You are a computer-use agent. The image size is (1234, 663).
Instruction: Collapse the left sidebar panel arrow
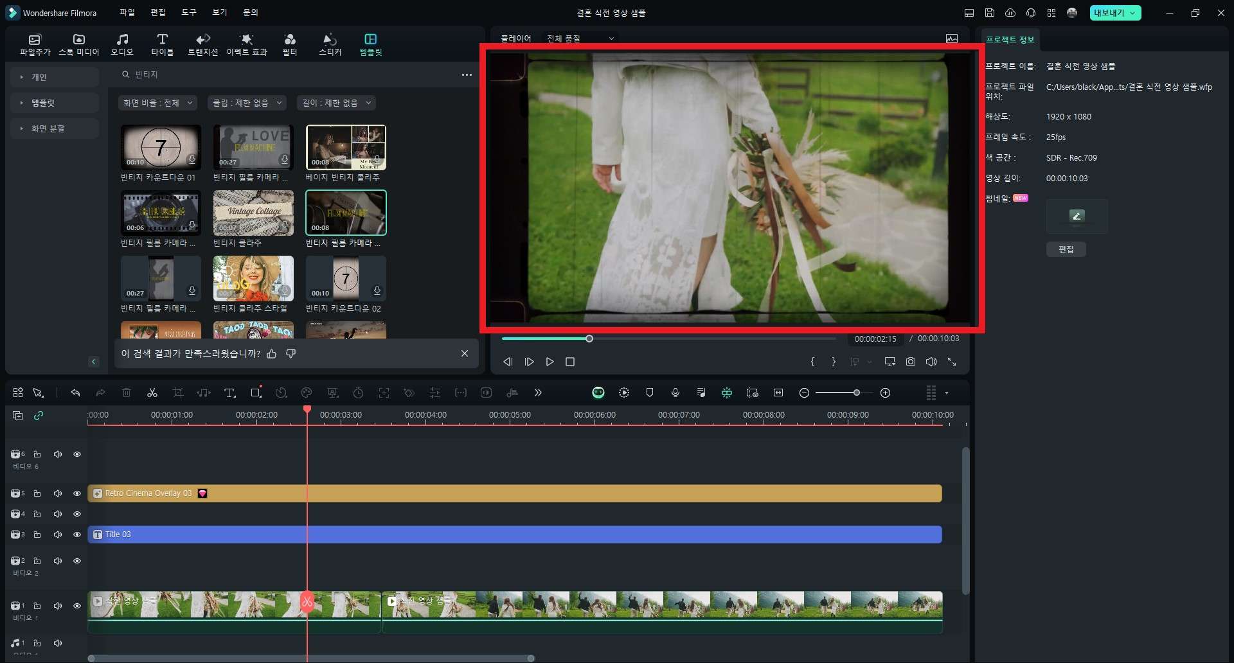(x=93, y=362)
